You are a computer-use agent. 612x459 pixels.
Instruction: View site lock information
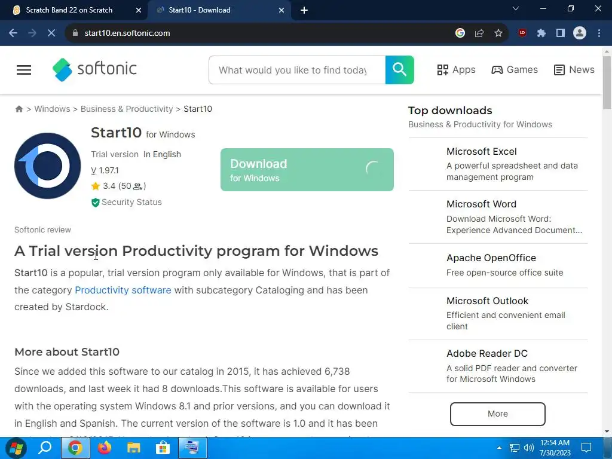coord(75,33)
